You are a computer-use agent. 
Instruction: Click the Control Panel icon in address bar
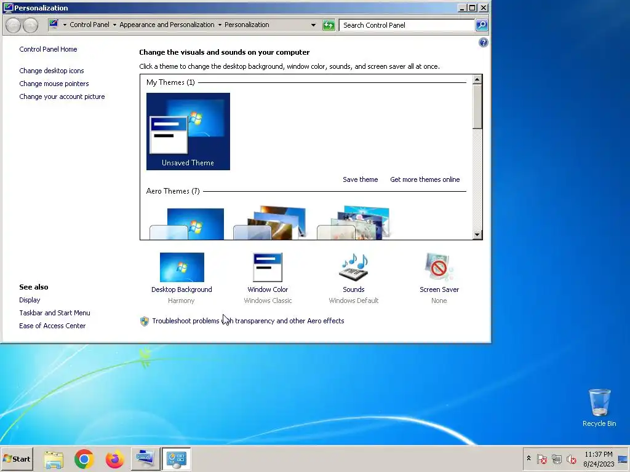54,25
